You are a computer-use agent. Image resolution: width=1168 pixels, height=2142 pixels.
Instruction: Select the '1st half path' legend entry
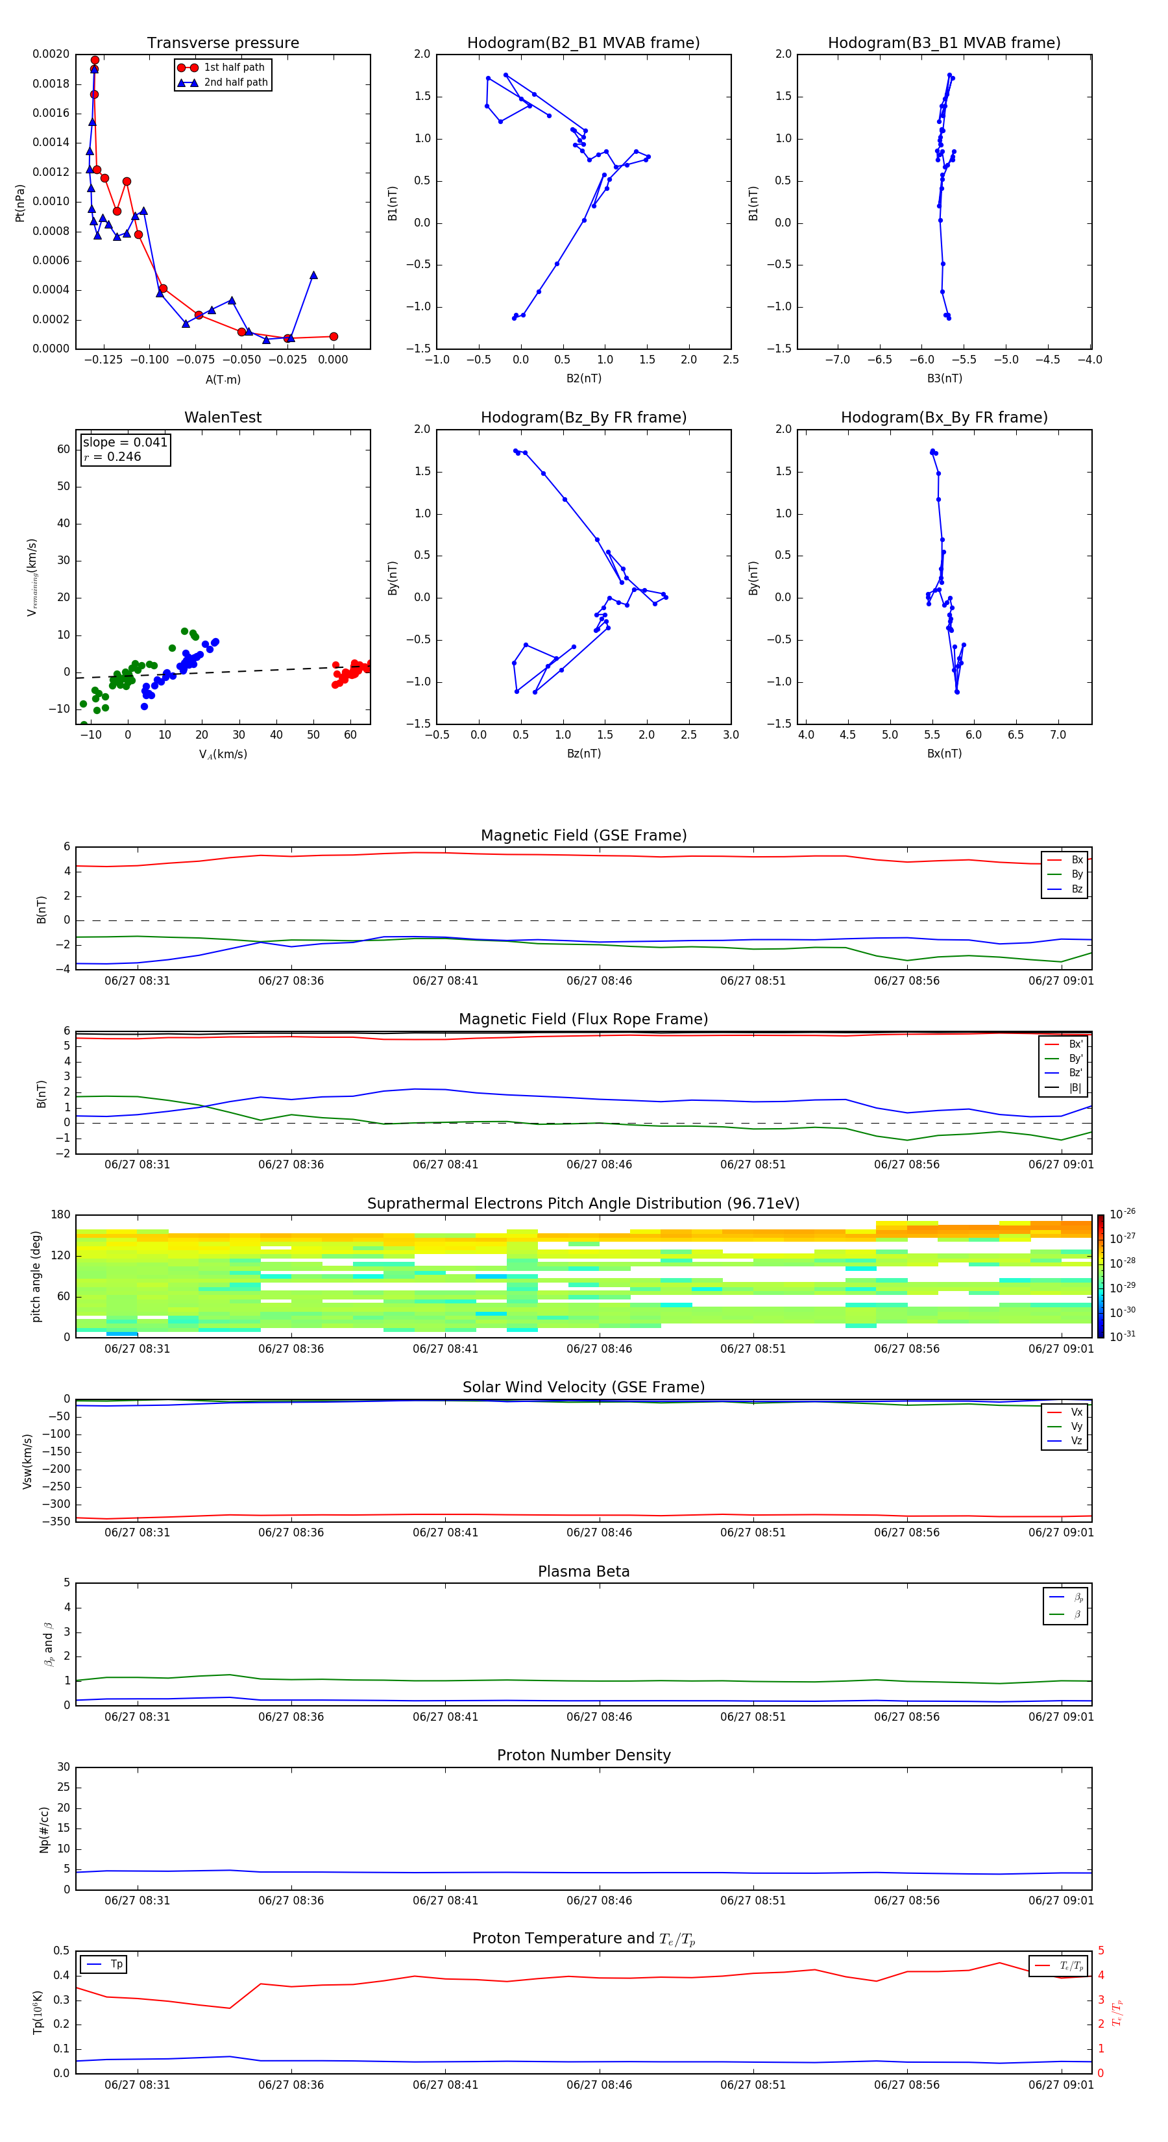coord(221,68)
